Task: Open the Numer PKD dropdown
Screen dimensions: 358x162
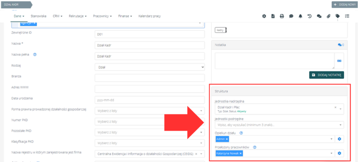Action: (x=150, y=122)
